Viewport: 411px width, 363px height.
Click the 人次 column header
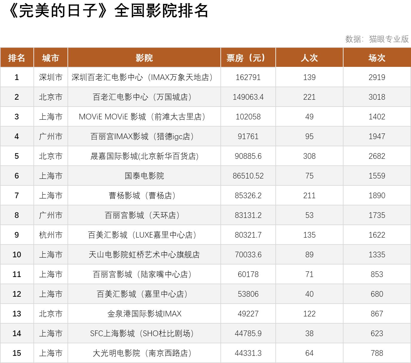pyautogui.click(x=309, y=58)
